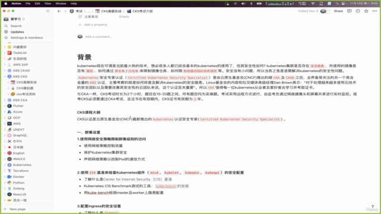Click the Empty property value
Image resolution: width=381 pixels, height=214 pixels.
click(124, 17)
